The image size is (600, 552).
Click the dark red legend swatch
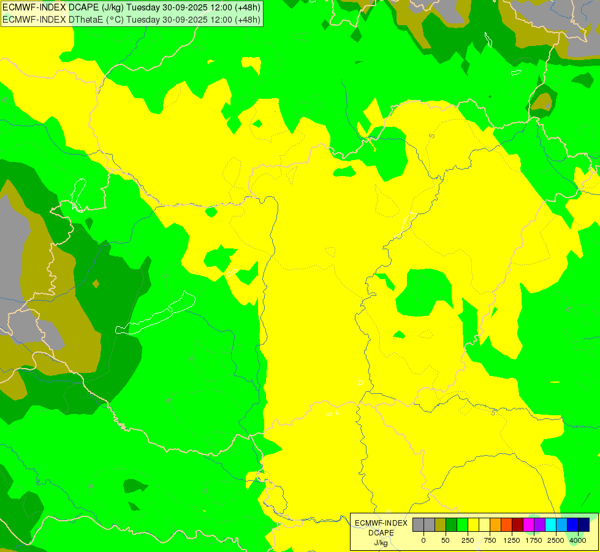[x=518, y=524]
